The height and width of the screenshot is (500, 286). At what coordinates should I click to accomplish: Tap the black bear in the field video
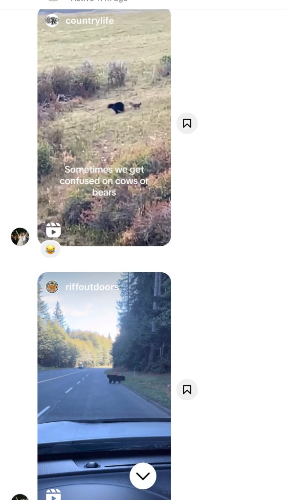tap(116, 108)
